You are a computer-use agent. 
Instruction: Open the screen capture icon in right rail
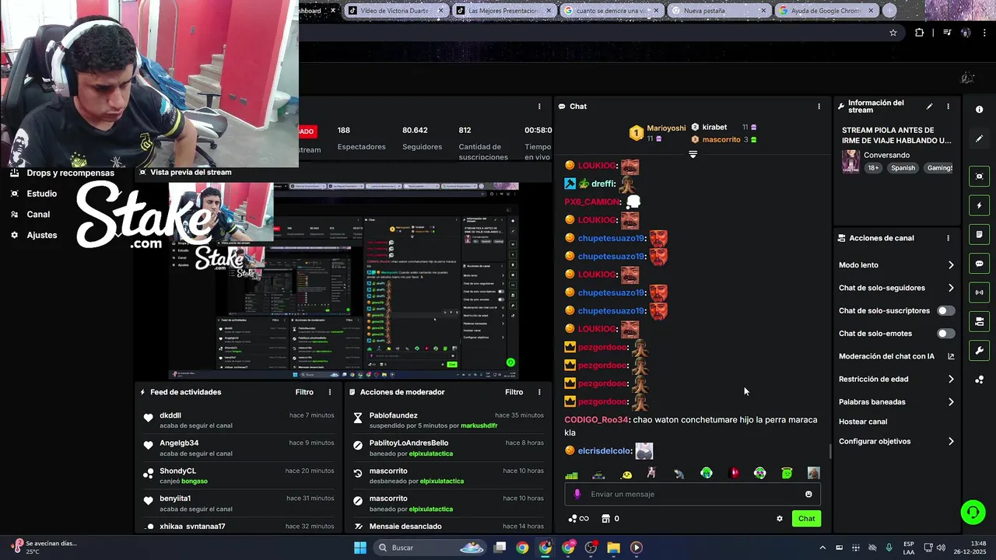tap(979, 177)
